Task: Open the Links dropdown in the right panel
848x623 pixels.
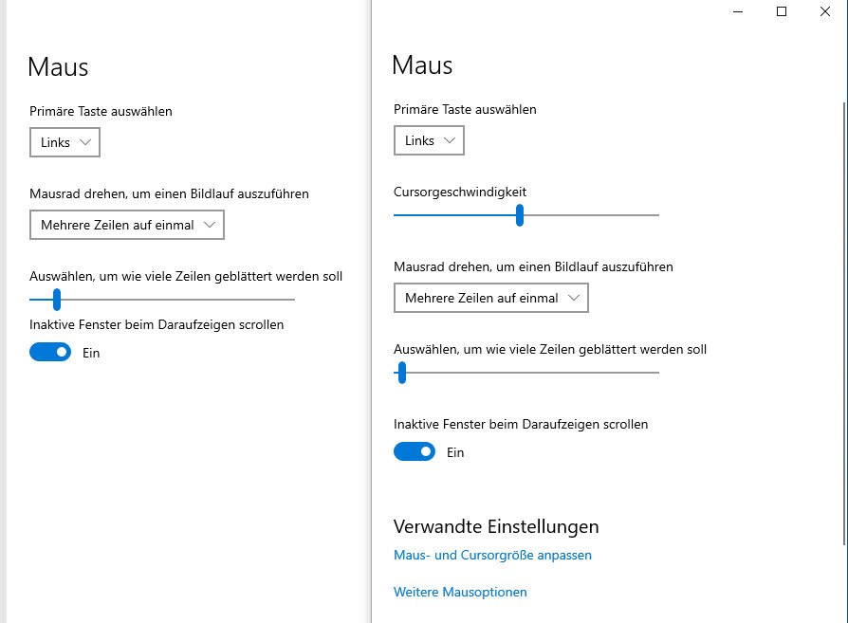Action: pos(429,141)
